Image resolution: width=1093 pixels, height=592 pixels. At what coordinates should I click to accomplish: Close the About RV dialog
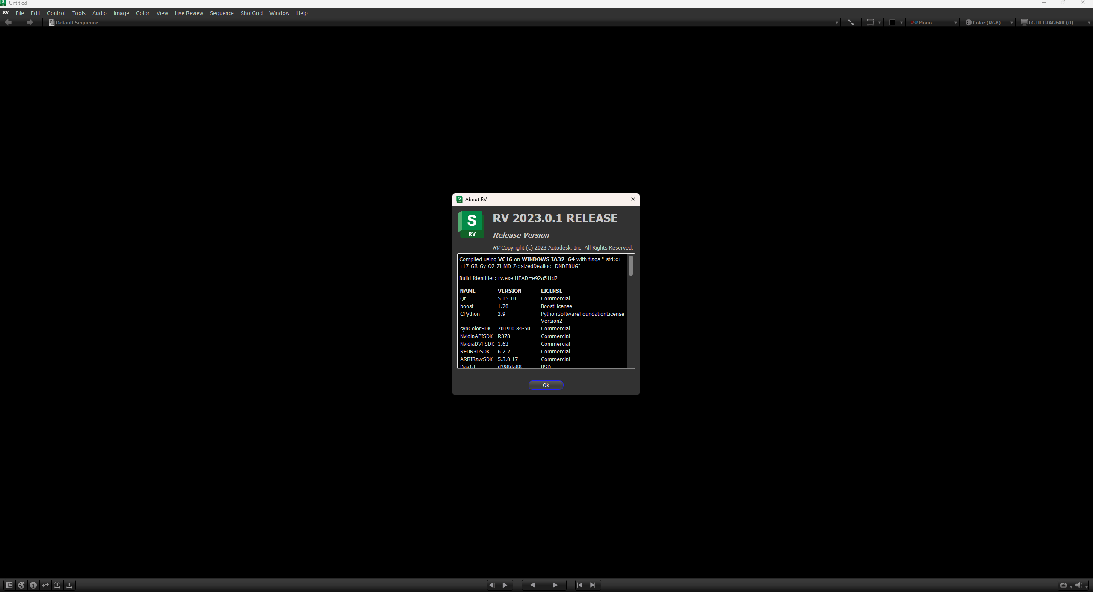pyautogui.click(x=633, y=199)
